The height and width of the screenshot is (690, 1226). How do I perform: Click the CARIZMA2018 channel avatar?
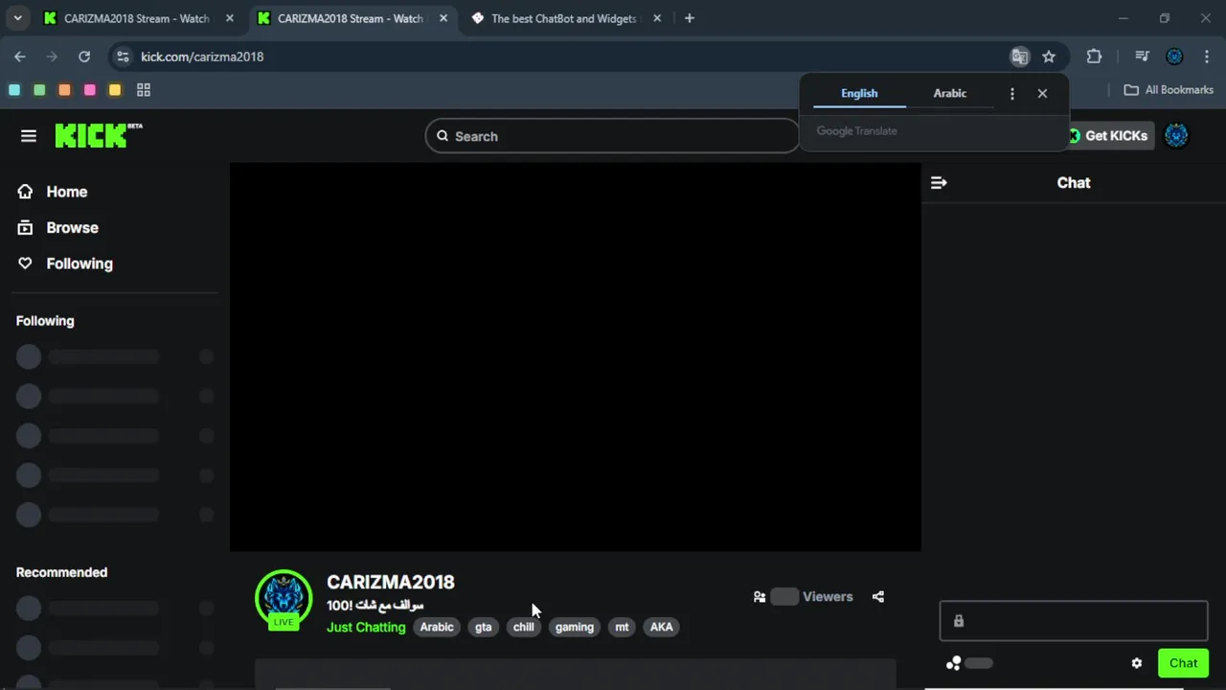pos(284,599)
